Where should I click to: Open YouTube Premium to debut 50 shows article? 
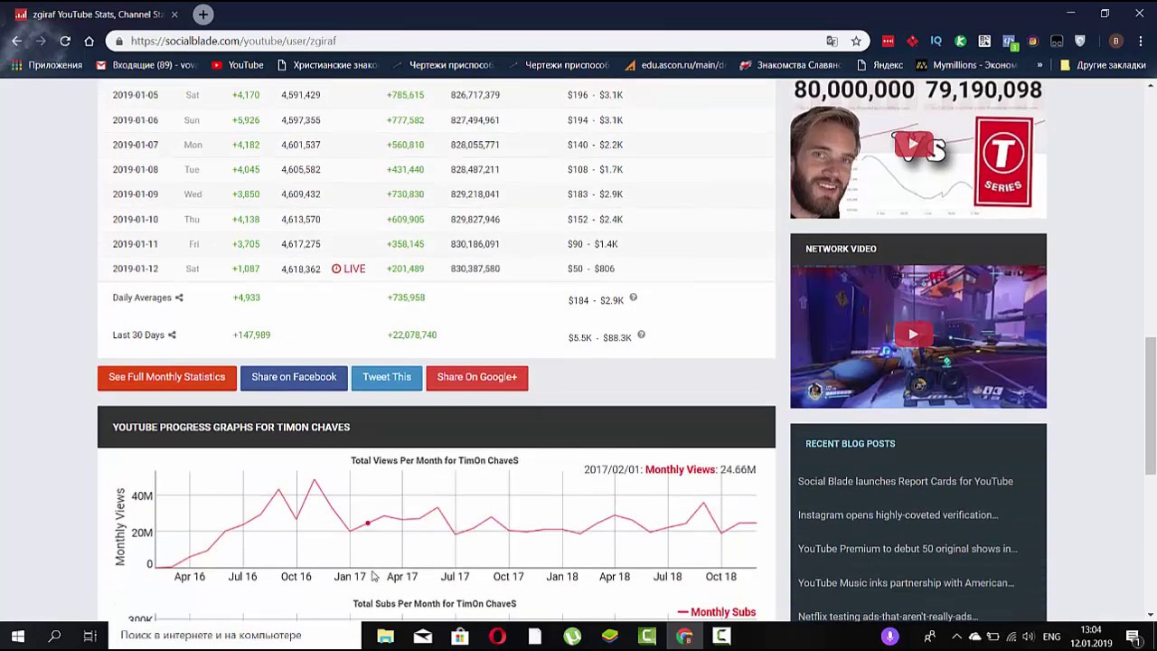click(907, 549)
